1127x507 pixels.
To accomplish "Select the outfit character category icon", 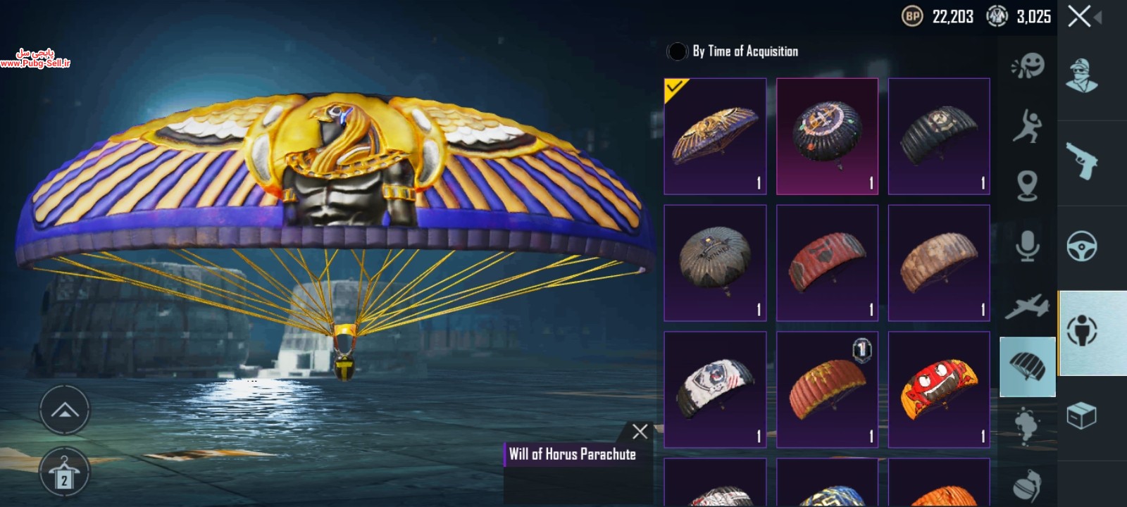I will [x=1081, y=76].
